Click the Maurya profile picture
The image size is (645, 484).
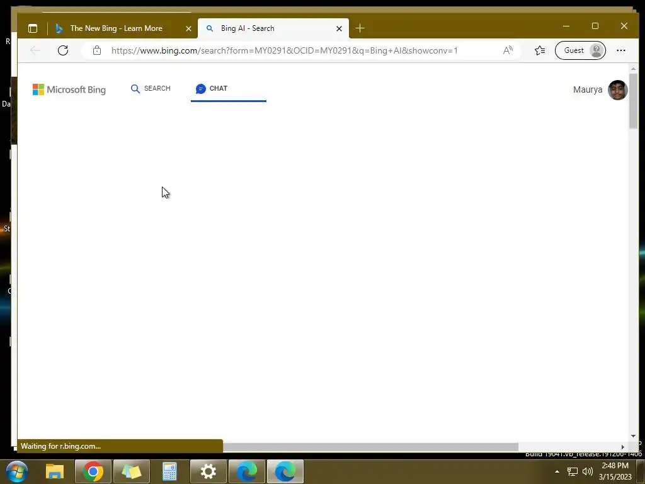click(617, 89)
